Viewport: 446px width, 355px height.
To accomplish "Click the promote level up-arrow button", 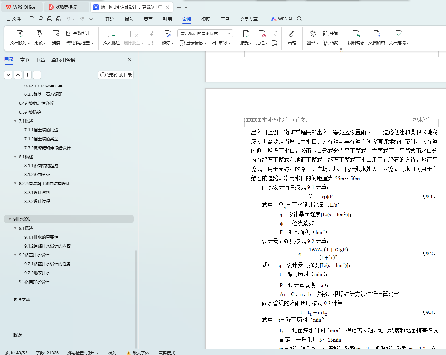I will coord(18,75).
